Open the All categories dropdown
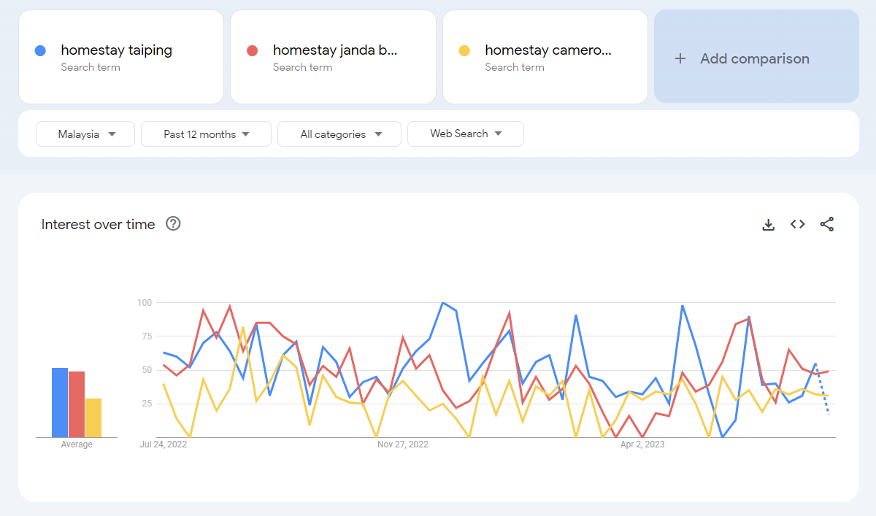The image size is (876, 516). [x=339, y=134]
